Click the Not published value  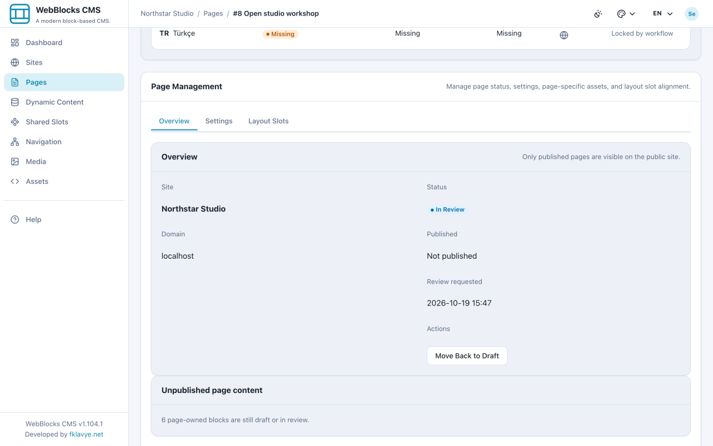(452, 256)
